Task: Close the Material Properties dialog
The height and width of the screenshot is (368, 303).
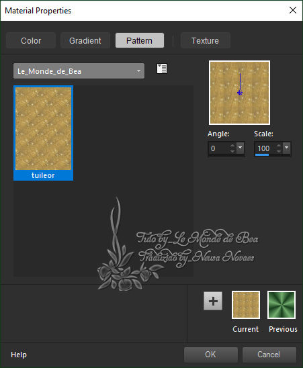Action: point(293,10)
